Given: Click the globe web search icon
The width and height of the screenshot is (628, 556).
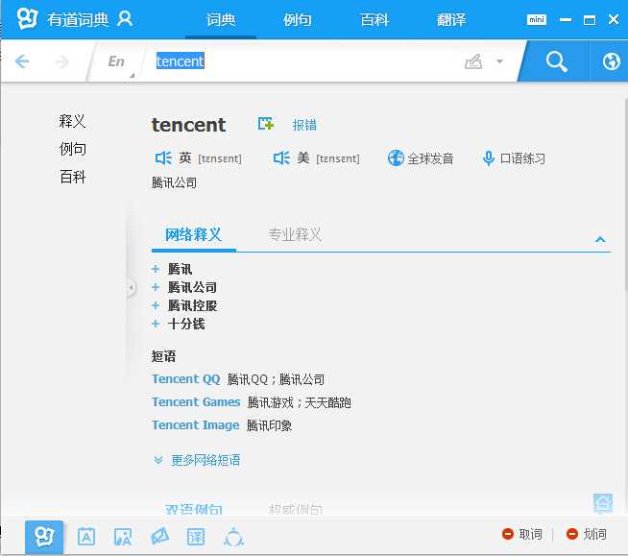Looking at the screenshot, I should click(611, 61).
